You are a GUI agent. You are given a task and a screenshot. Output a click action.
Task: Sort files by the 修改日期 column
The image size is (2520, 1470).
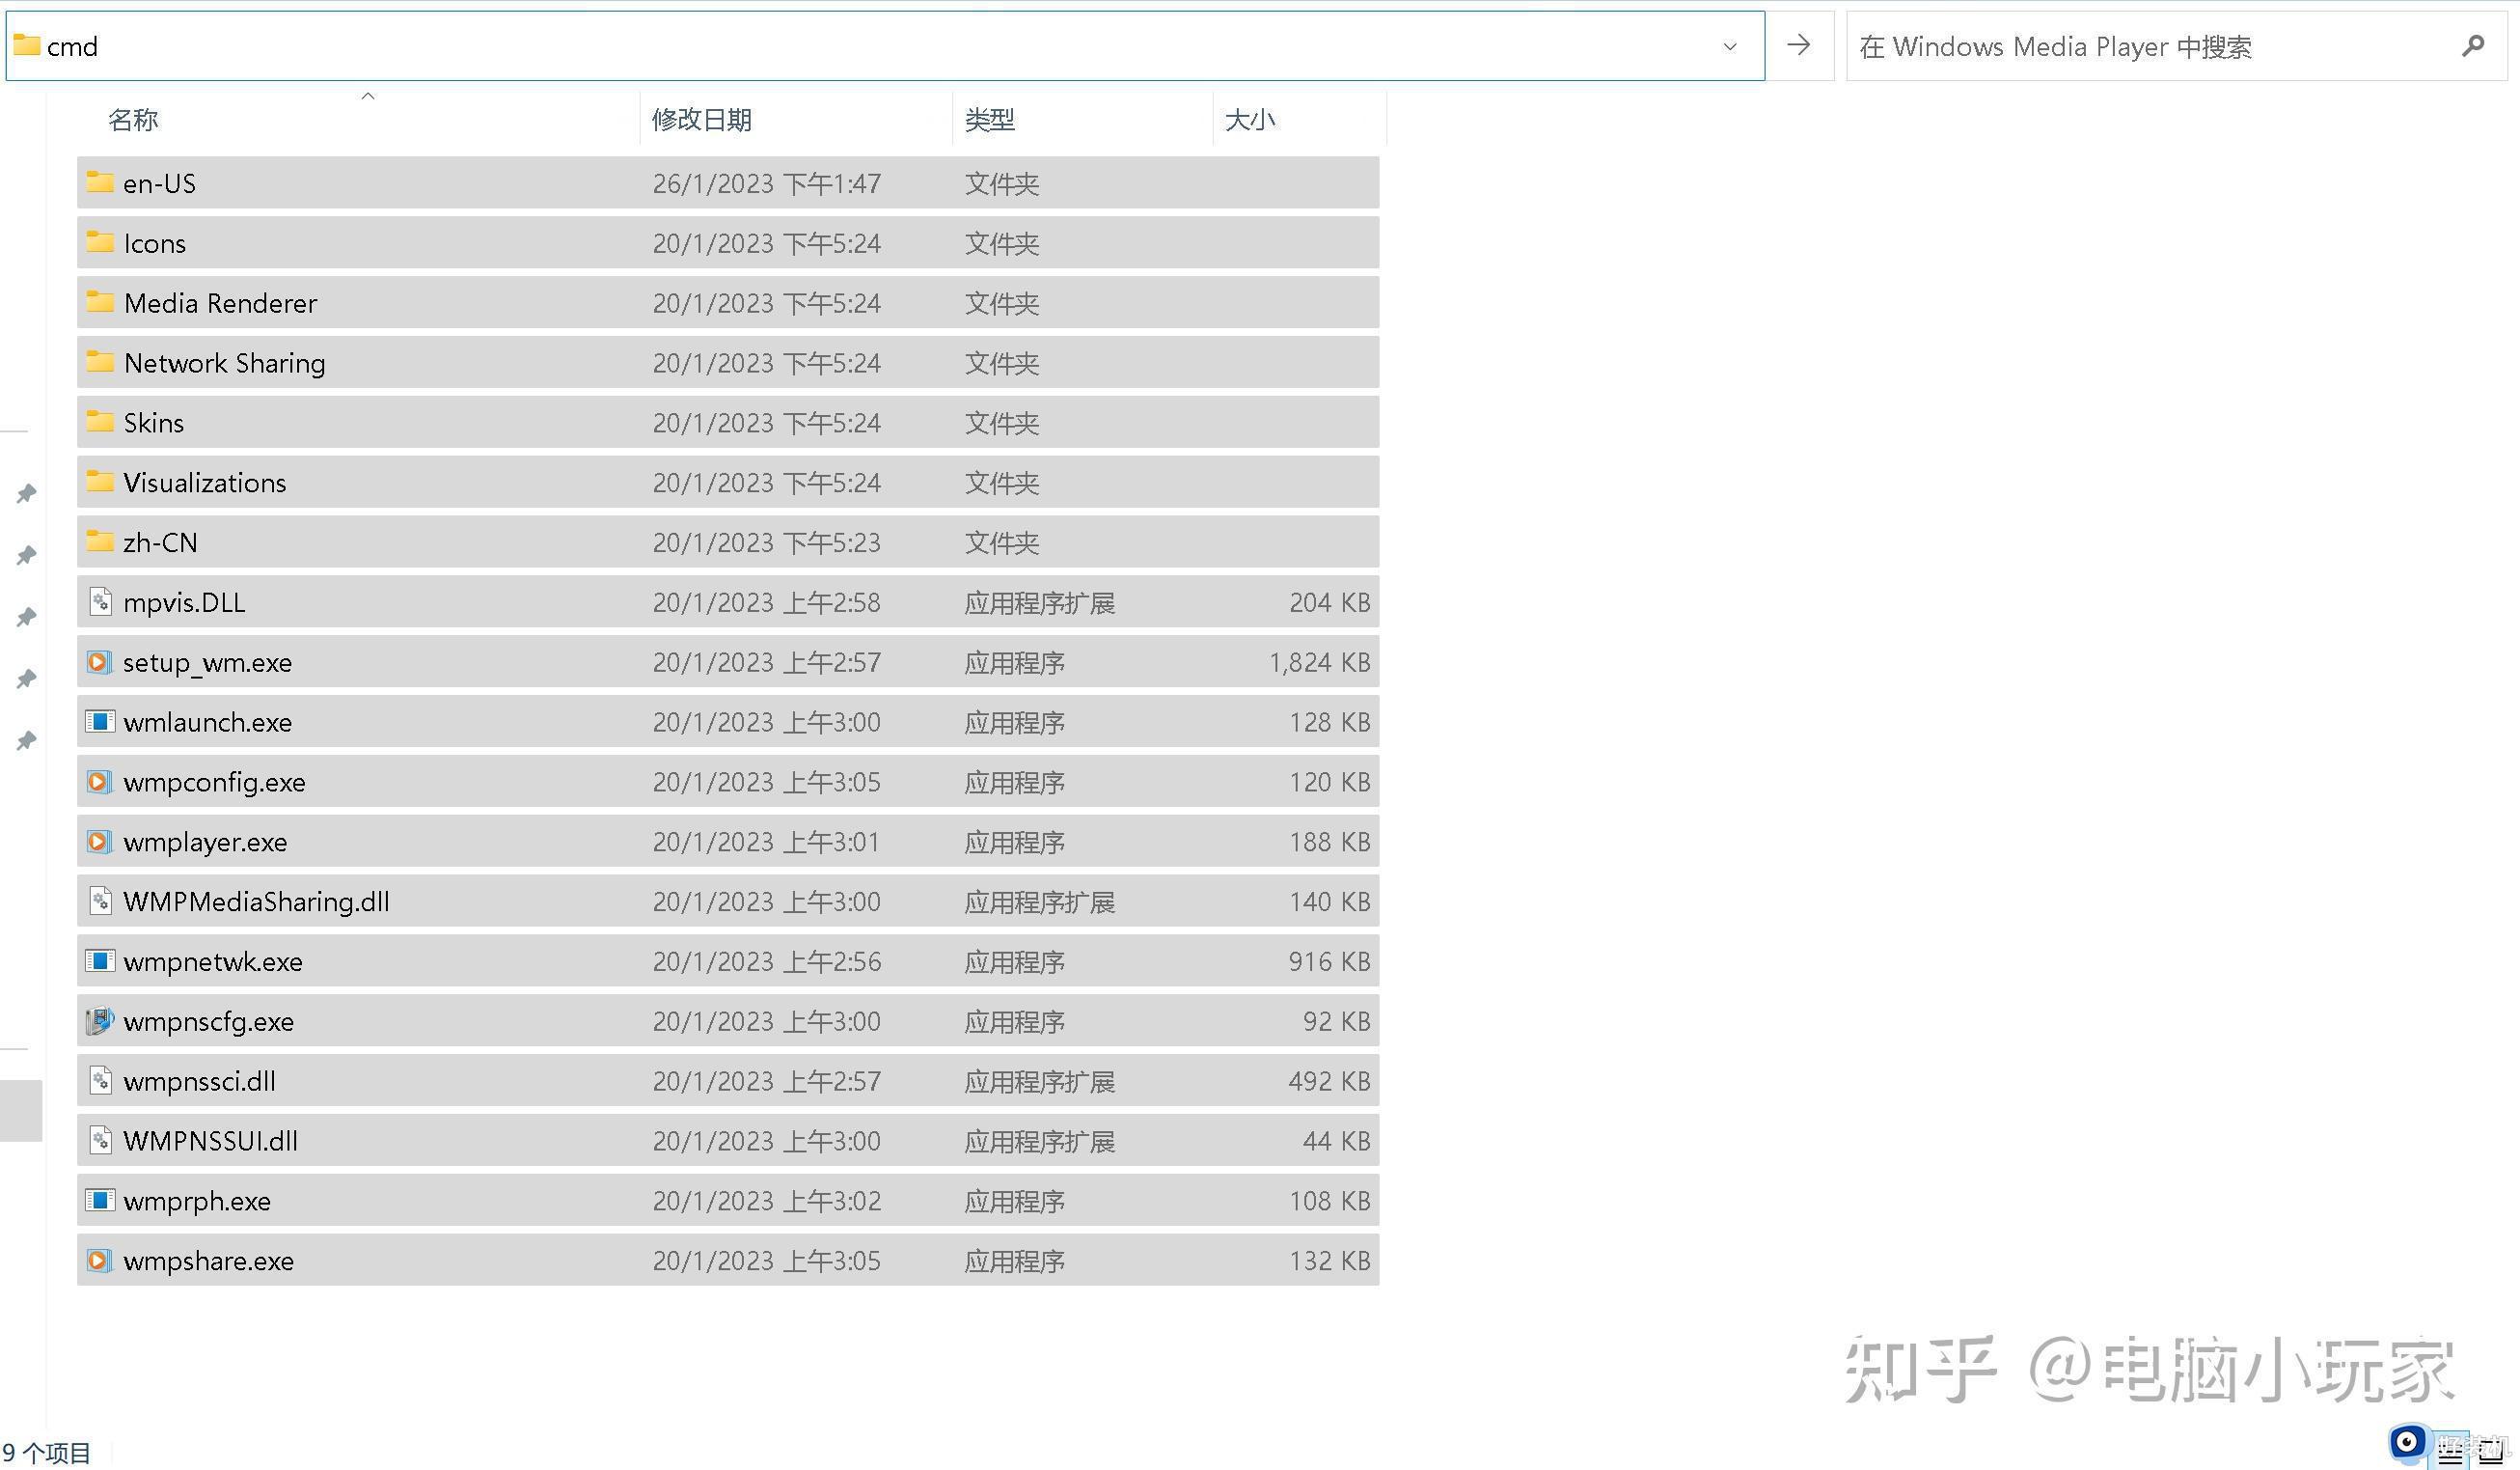click(702, 119)
